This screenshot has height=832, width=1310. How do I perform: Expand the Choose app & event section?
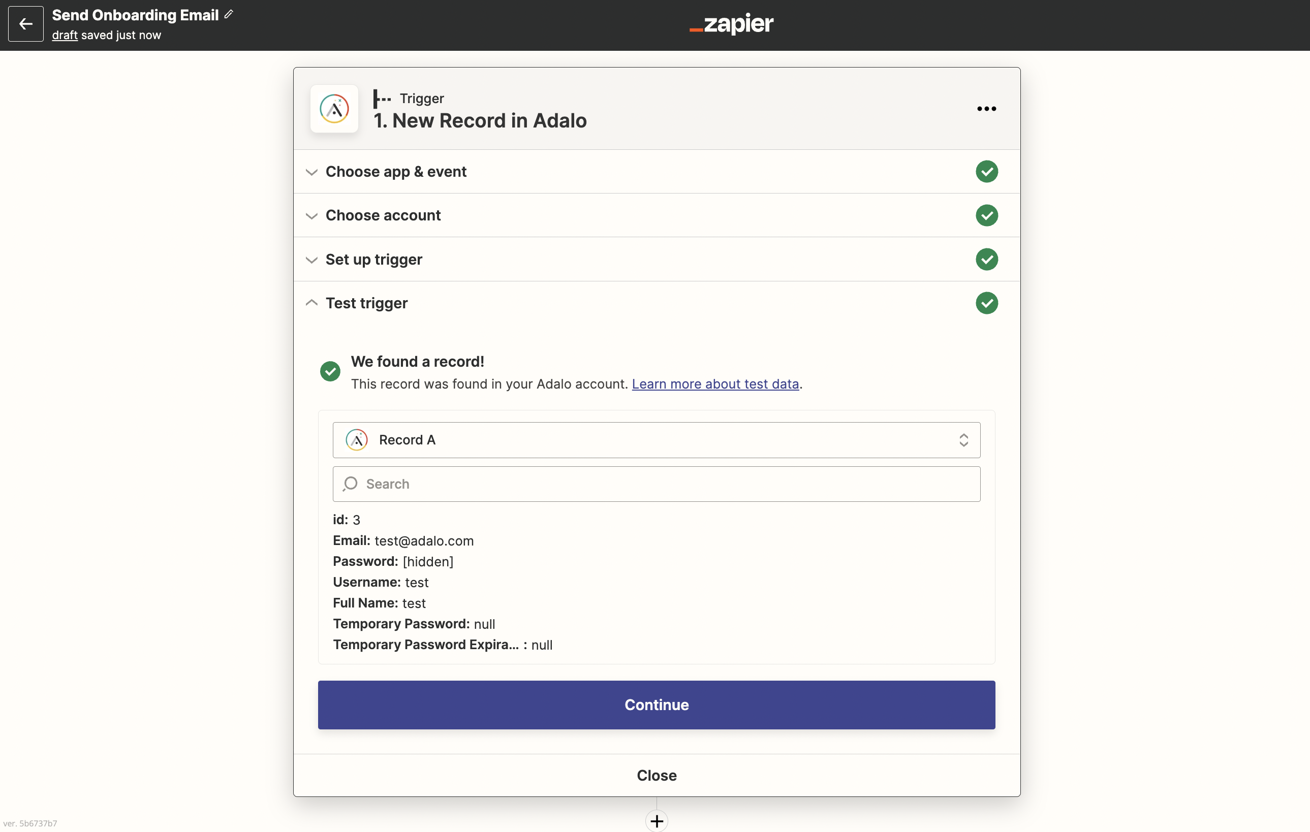(x=395, y=172)
